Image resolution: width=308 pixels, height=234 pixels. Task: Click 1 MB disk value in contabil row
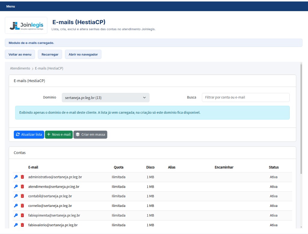(150, 196)
